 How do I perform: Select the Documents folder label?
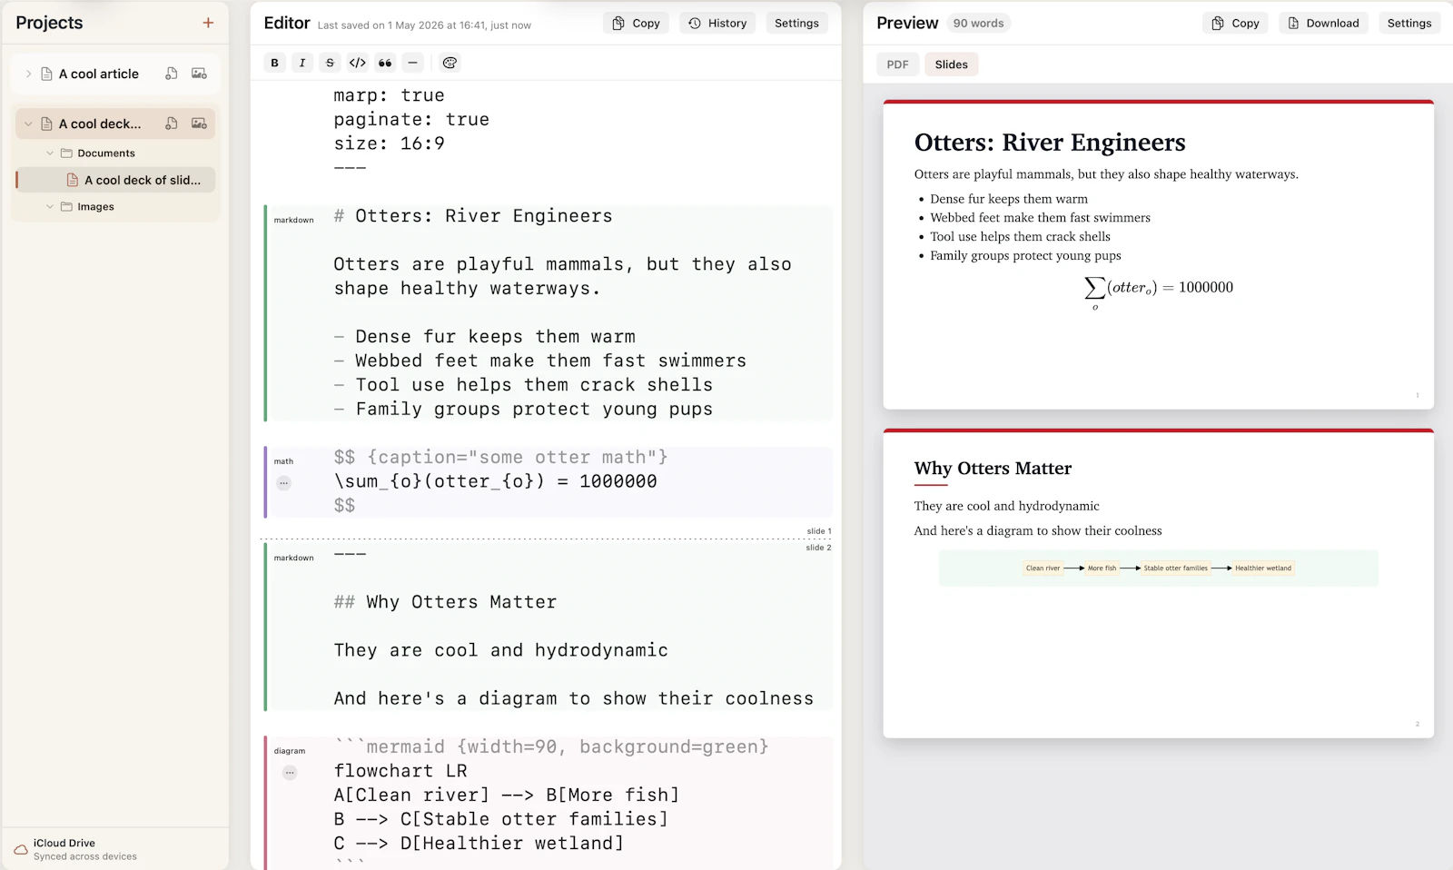tap(106, 153)
